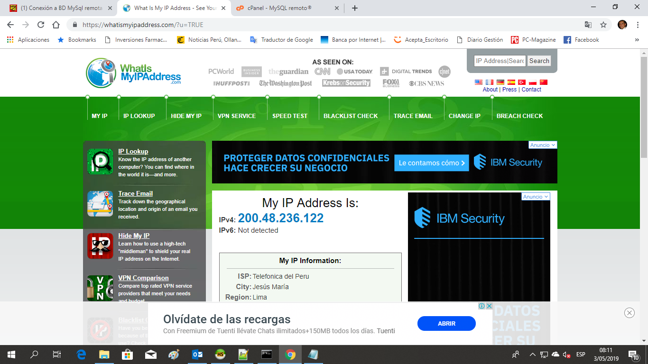Open the BLACKLIST CHECK navigation item
Image resolution: width=648 pixels, height=364 pixels.
(x=351, y=116)
